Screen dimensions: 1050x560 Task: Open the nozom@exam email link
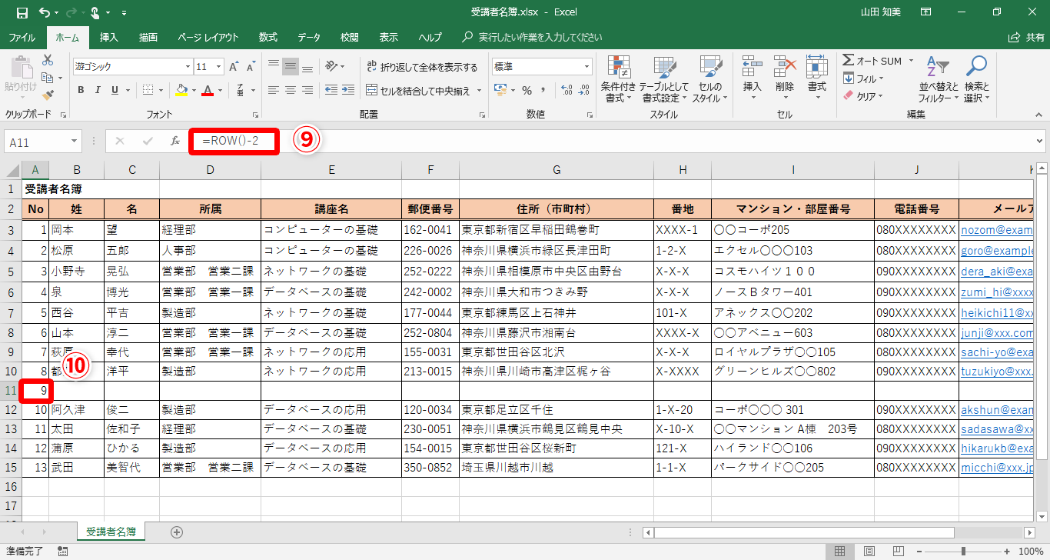click(996, 230)
